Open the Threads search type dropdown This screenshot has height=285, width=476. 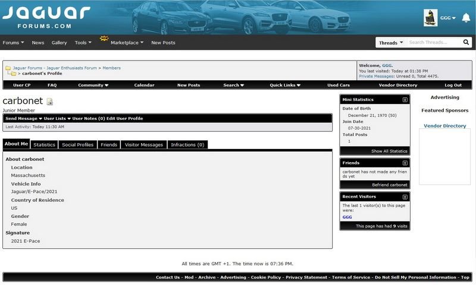point(390,43)
